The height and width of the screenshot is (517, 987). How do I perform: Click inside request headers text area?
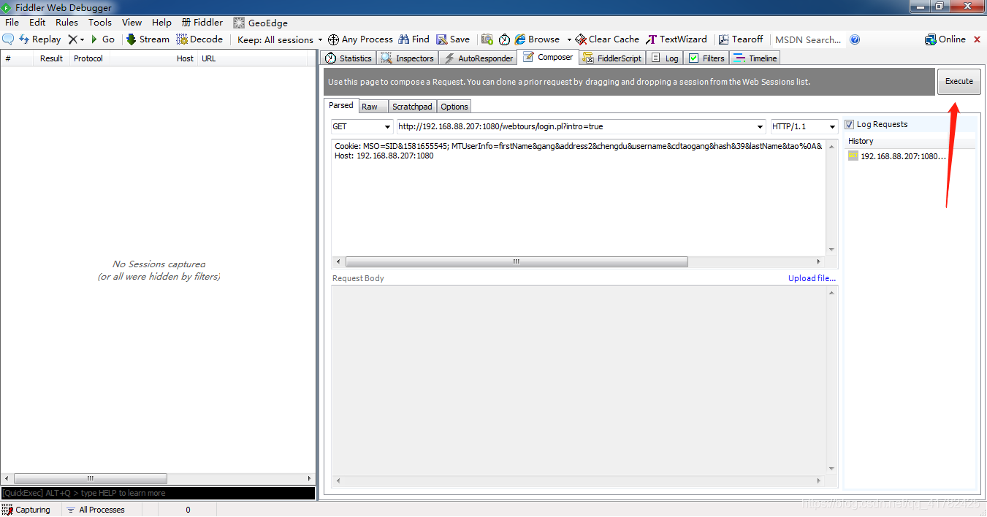coord(579,197)
